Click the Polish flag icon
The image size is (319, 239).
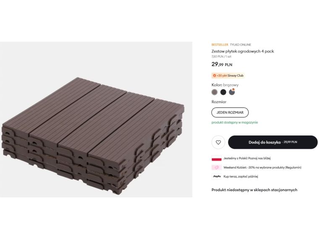pos(216,158)
